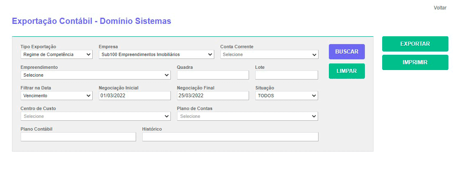Expand the Empreendimento select list
The height and width of the screenshot is (185, 460).
pos(96,75)
